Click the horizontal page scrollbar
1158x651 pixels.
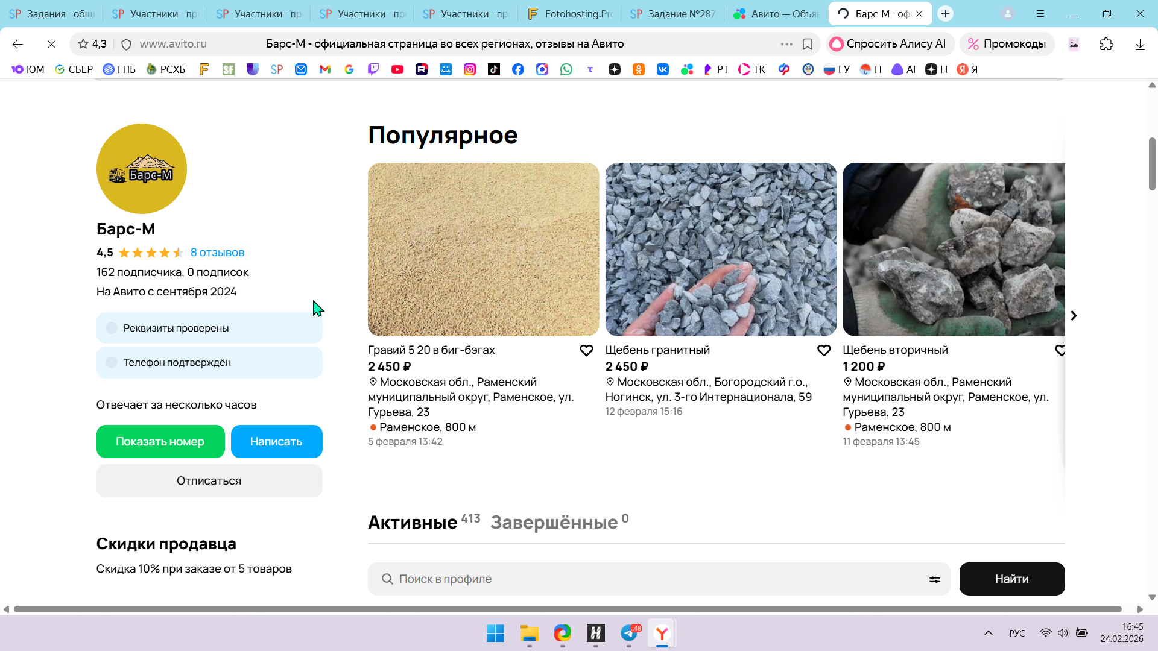(x=567, y=609)
